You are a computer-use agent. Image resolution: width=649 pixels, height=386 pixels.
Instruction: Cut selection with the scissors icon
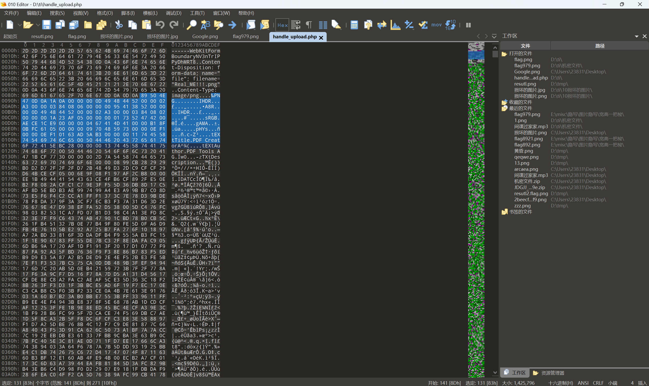(x=119, y=25)
